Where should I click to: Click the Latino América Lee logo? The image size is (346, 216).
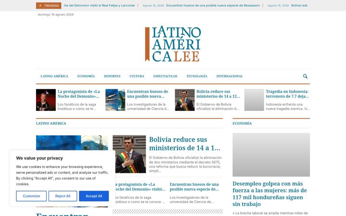coord(173,44)
